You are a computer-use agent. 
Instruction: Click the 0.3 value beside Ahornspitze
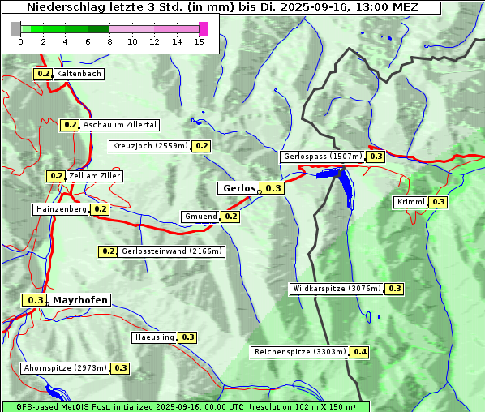(120, 368)
